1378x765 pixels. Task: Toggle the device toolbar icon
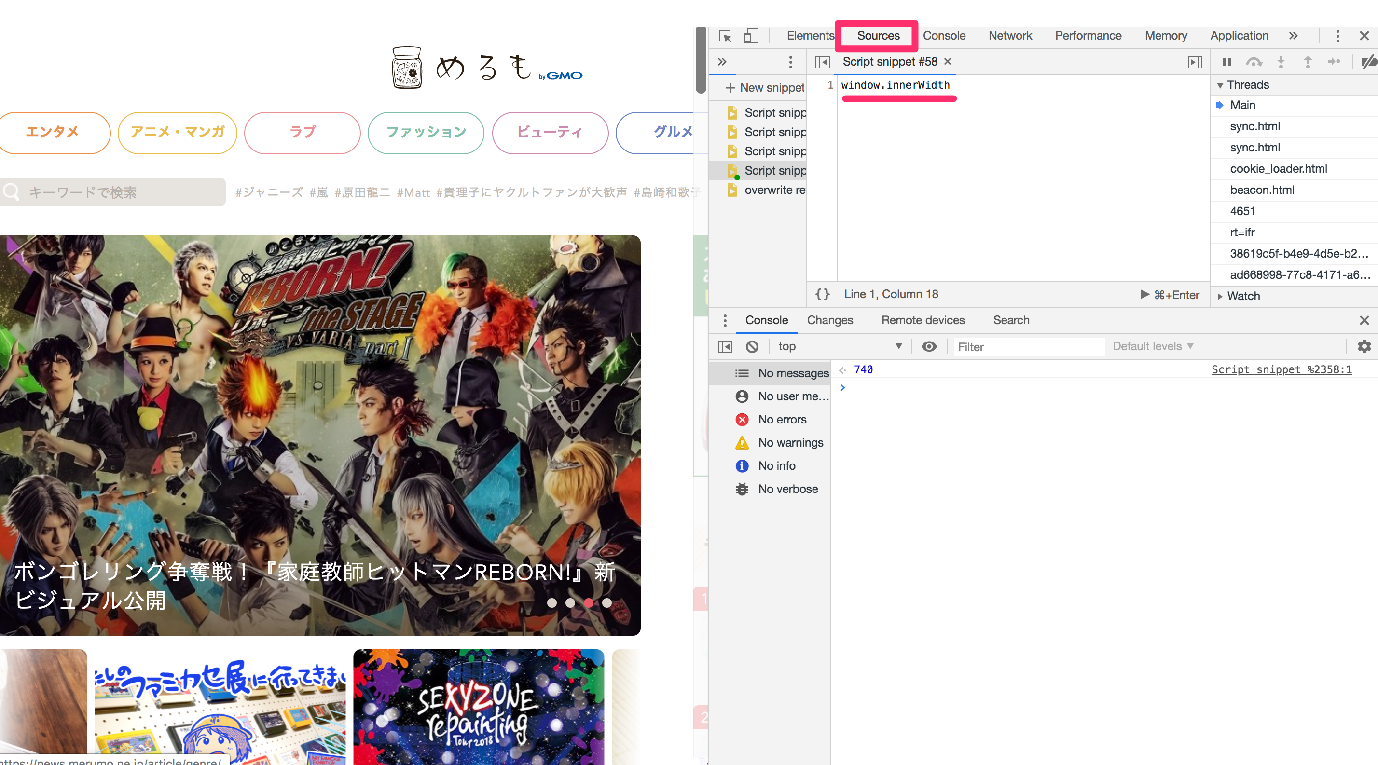point(751,36)
